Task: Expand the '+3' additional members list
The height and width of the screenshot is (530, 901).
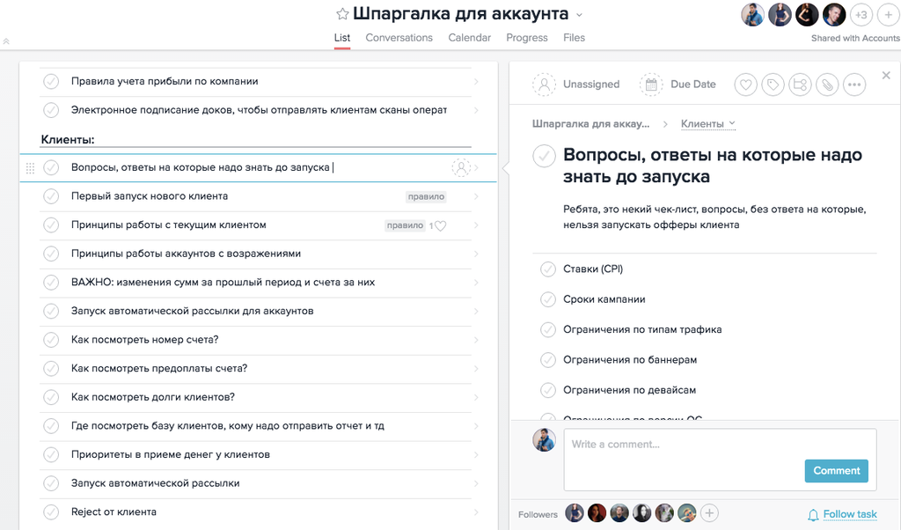Action: point(861,15)
